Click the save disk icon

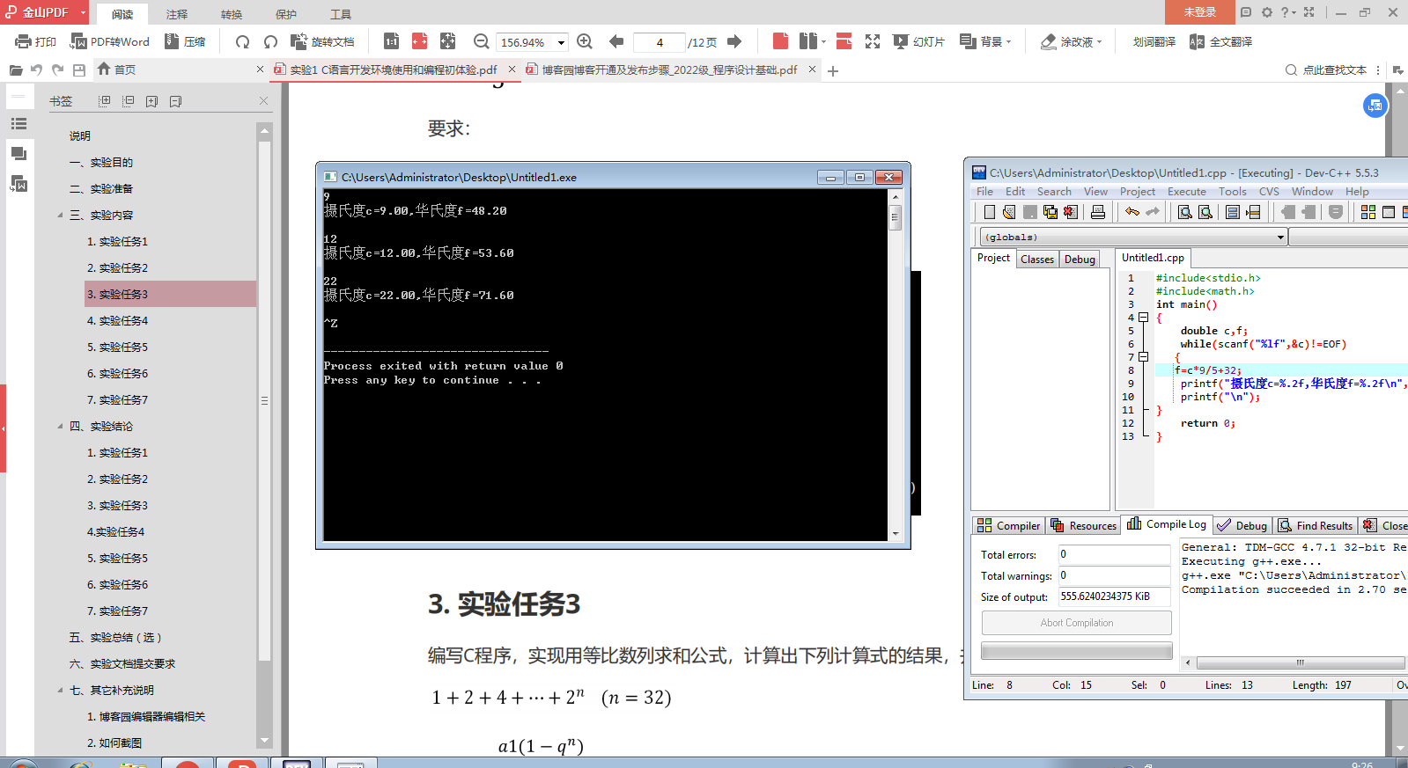[79, 69]
